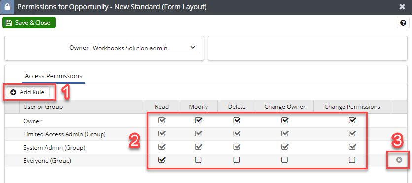Viewport: 412px width, 183px height.
Task: Remove the Everyone (Group) rule
Action: coord(399,160)
